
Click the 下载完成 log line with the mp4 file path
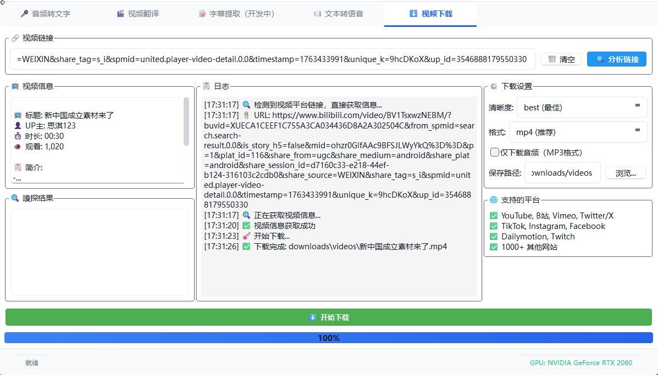tap(325, 247)
